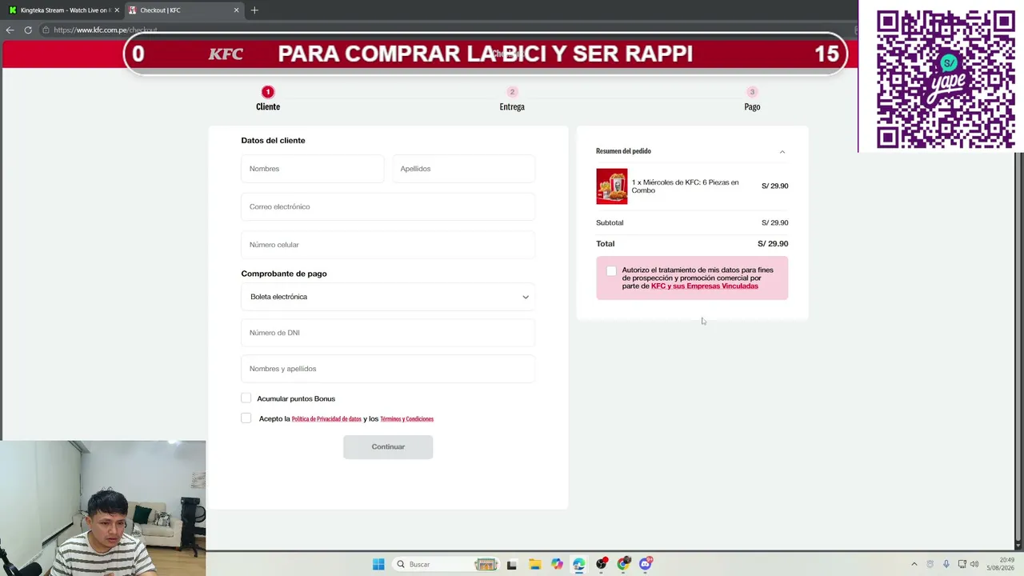The height and width of the screenshot is (576, 1024).
Task: Select the Cliente step 1
Action: tap(268, 99)
